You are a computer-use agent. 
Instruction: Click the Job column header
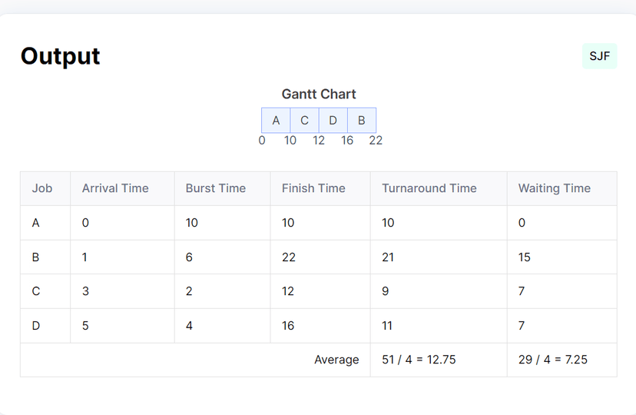[x=42, y=188]
